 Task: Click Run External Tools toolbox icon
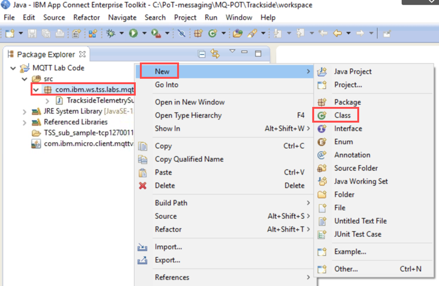(x=156, y=34)
